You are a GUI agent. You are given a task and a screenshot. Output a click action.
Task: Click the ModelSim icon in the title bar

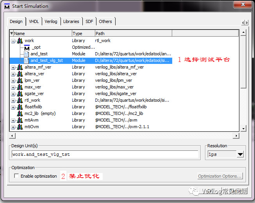point(7,6)
